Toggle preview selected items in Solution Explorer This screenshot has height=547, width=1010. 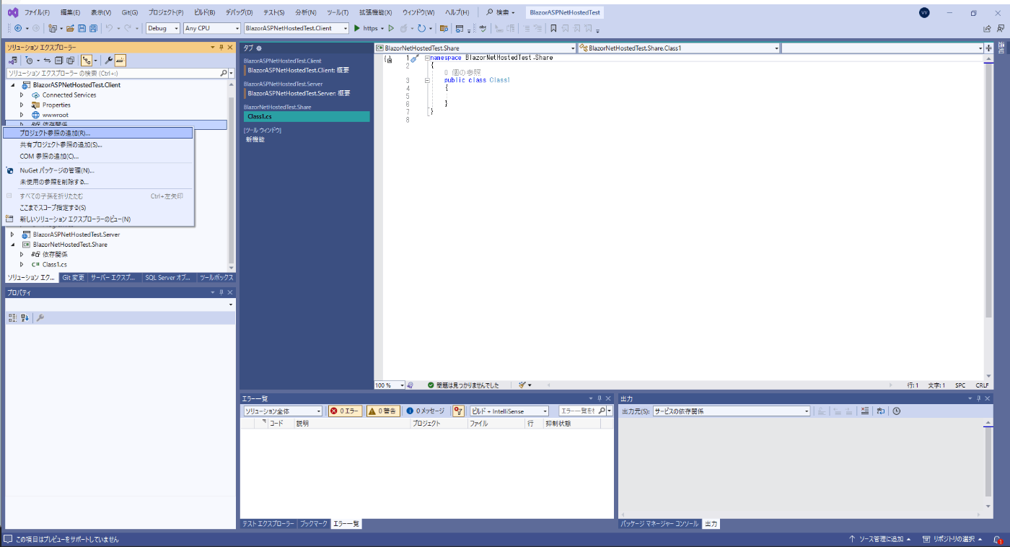click(x=120, y=61)
